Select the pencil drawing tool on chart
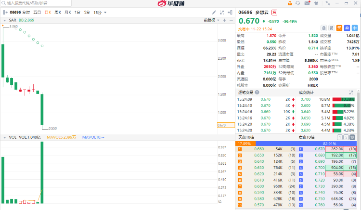 (214, 12)
